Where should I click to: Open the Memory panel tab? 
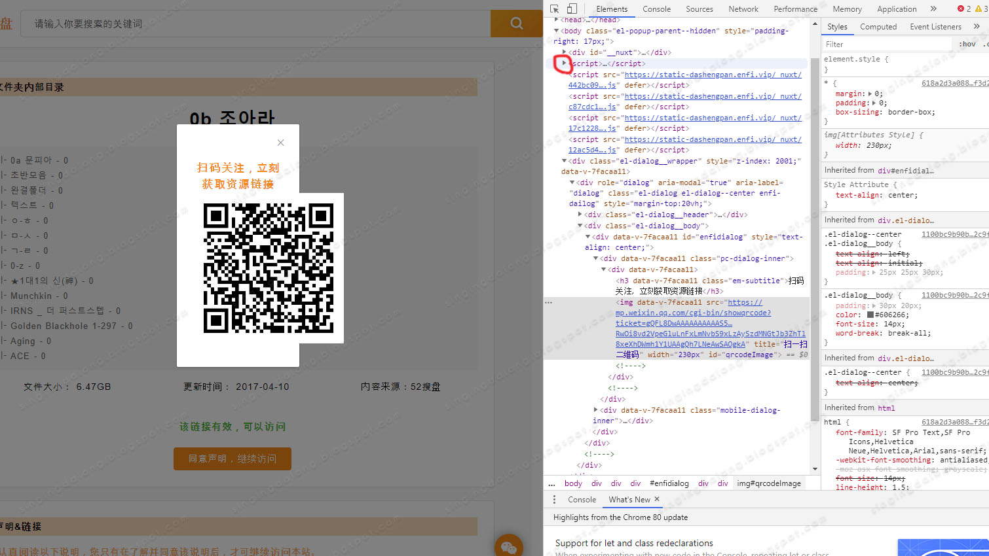tap(847, 9)
